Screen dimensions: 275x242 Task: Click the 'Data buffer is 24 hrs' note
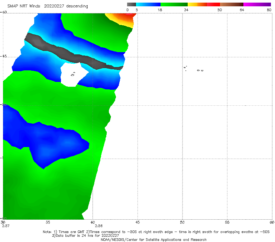[85, 236]
